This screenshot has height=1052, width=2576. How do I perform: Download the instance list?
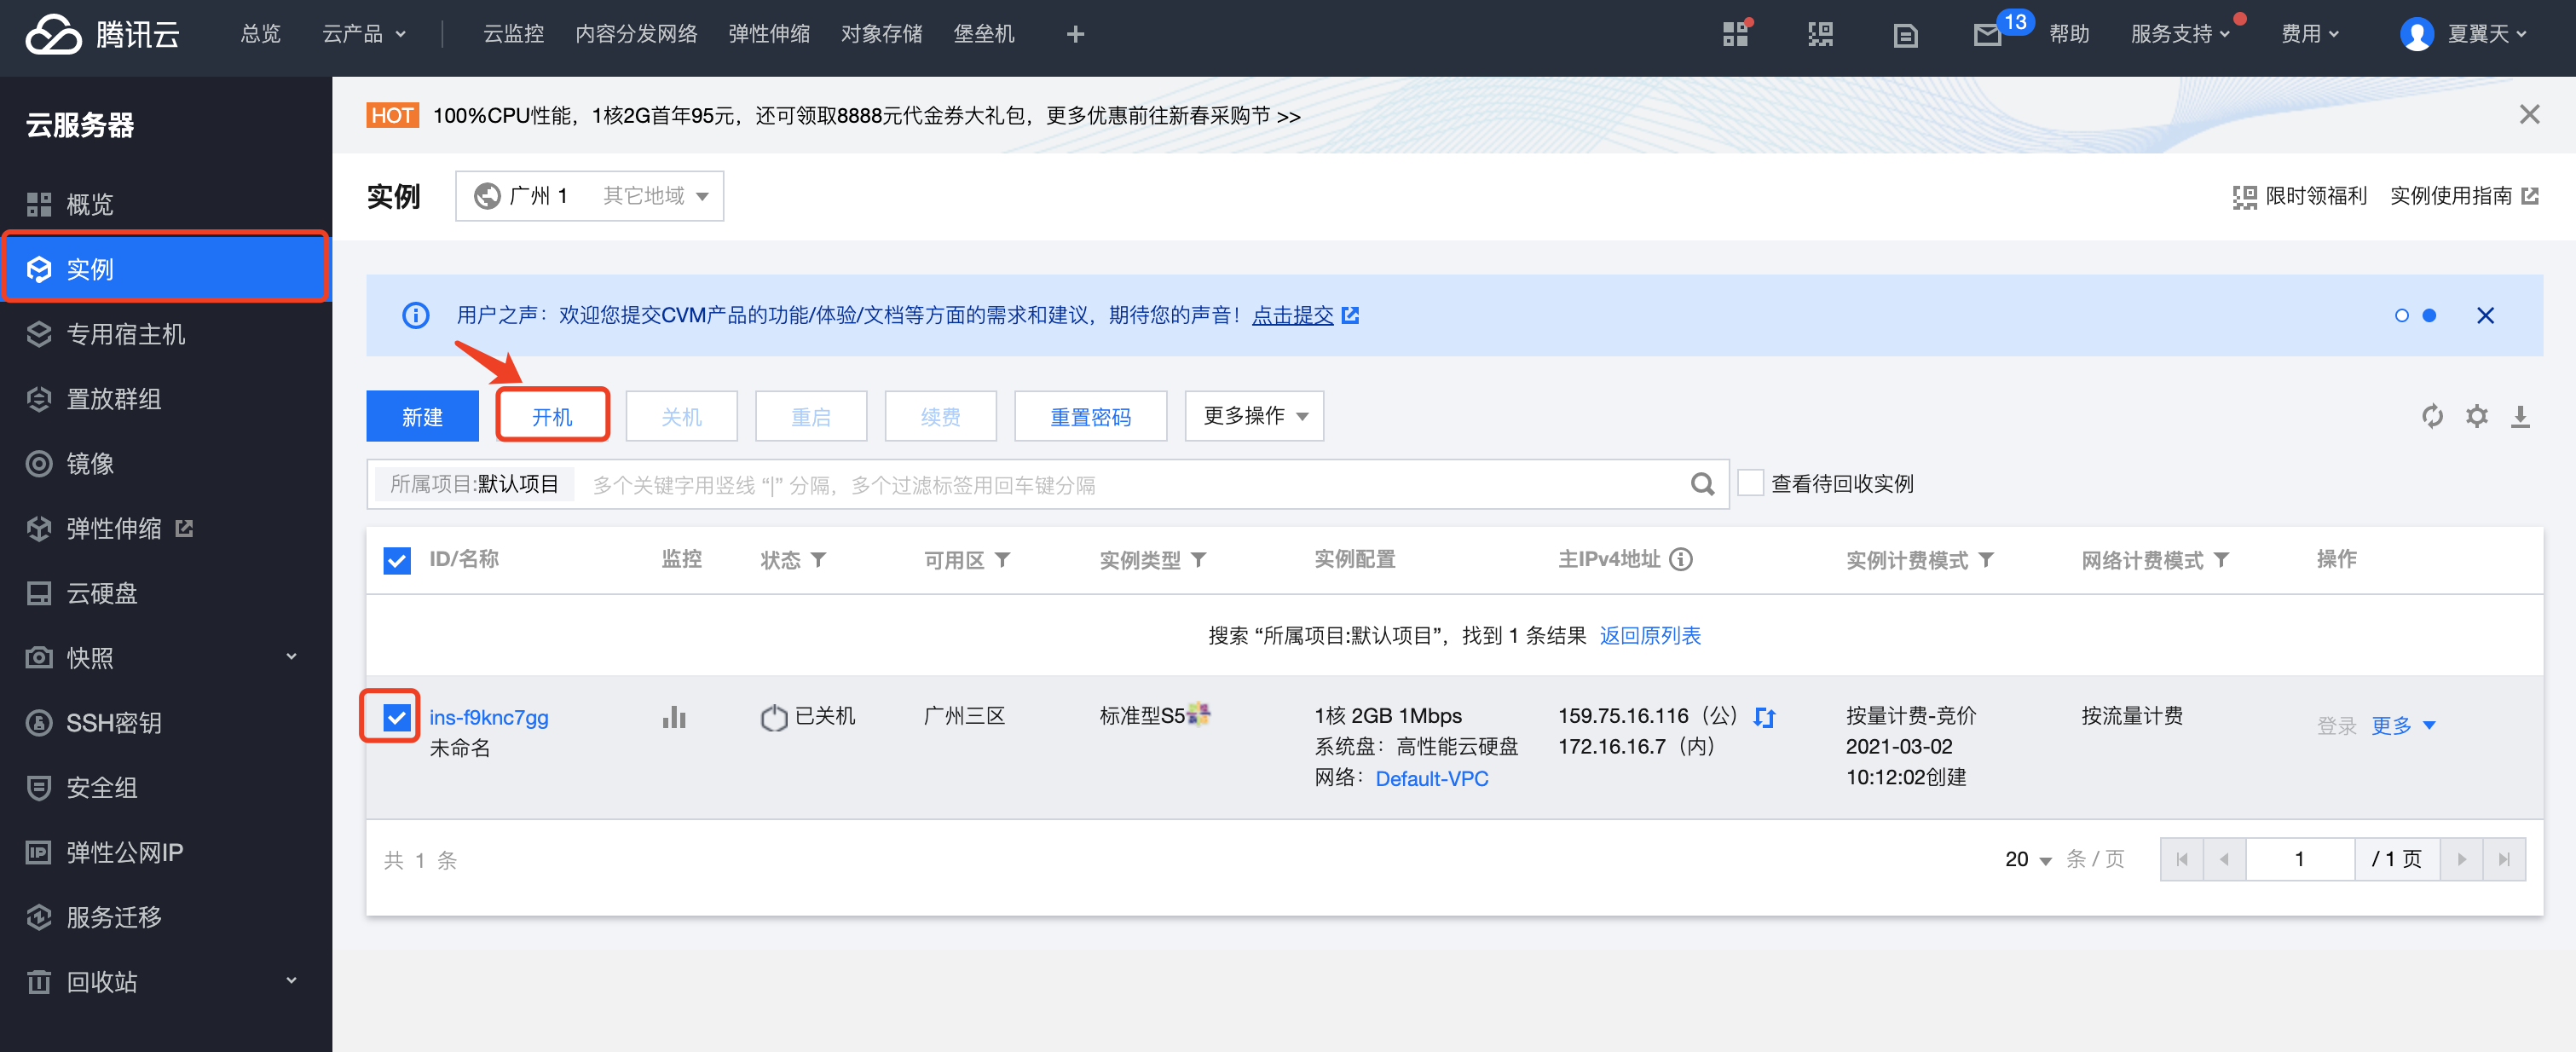(2520, 416)
